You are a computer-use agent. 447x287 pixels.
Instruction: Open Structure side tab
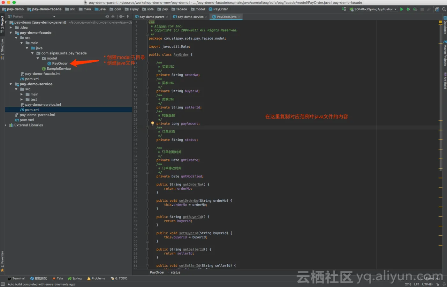[x=2, y=49]
